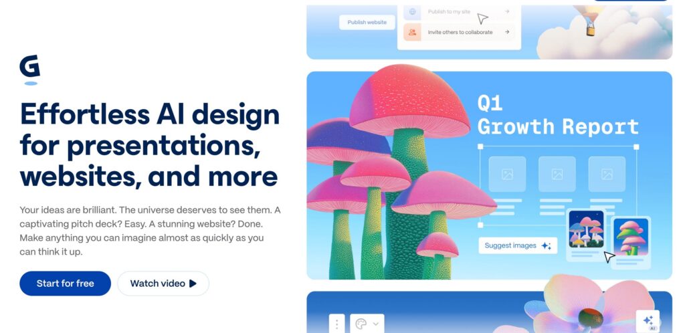The width and height of the screenshot is (685, 333).
Task: Click the third image placeholder in the report
Action: click(x=607, y=174)
